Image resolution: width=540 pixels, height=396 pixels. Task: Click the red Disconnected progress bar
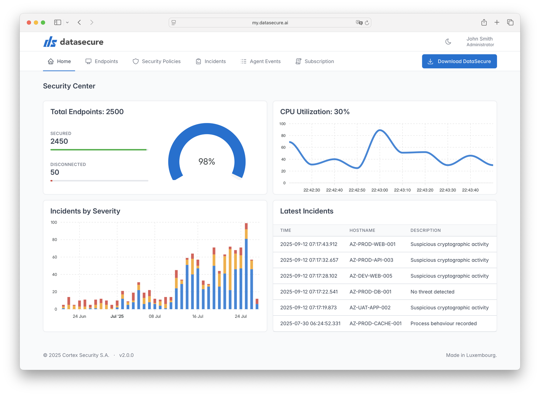click(x=51, y=181)
